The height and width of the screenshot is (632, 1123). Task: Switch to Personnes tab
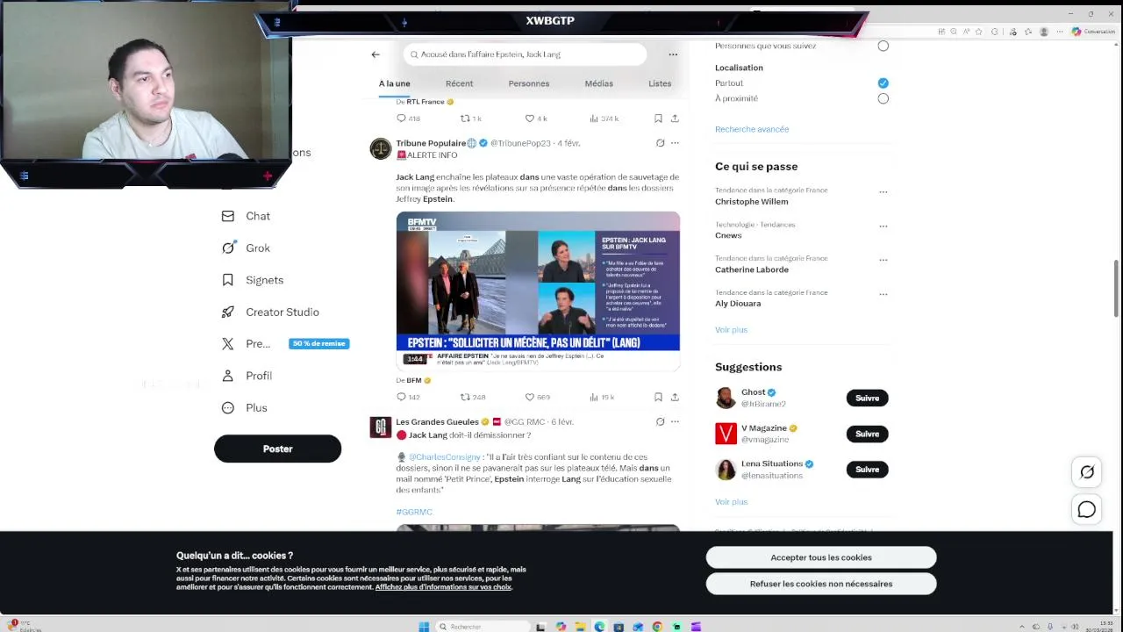pos(528,83)
